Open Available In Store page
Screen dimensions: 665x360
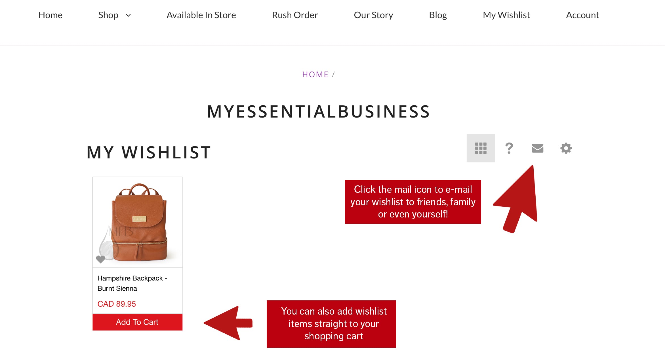(201, 15)
